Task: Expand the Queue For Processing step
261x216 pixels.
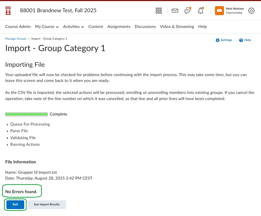Action: pos(28,124)
